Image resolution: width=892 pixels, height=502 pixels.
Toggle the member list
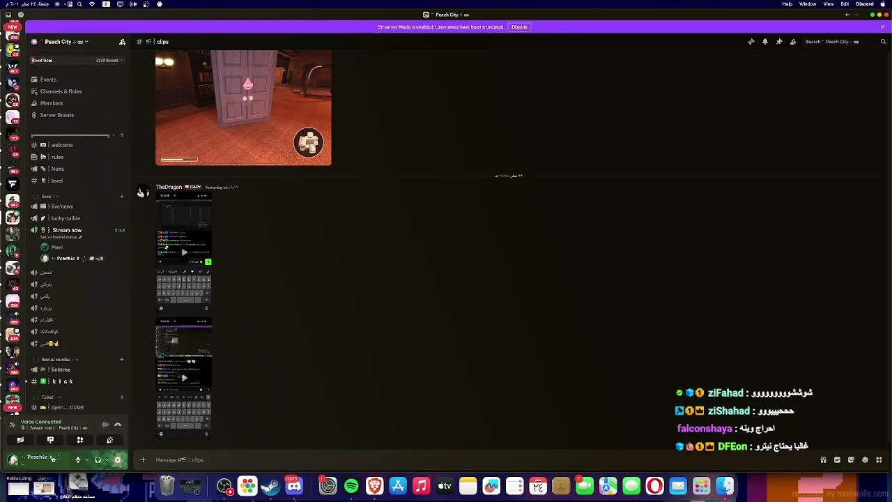pos(793,42)
